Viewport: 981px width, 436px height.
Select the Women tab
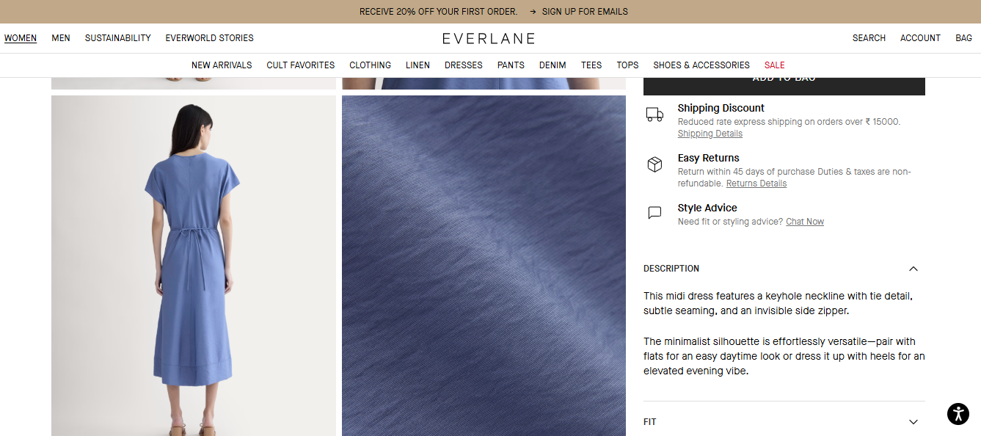(21, 38)
